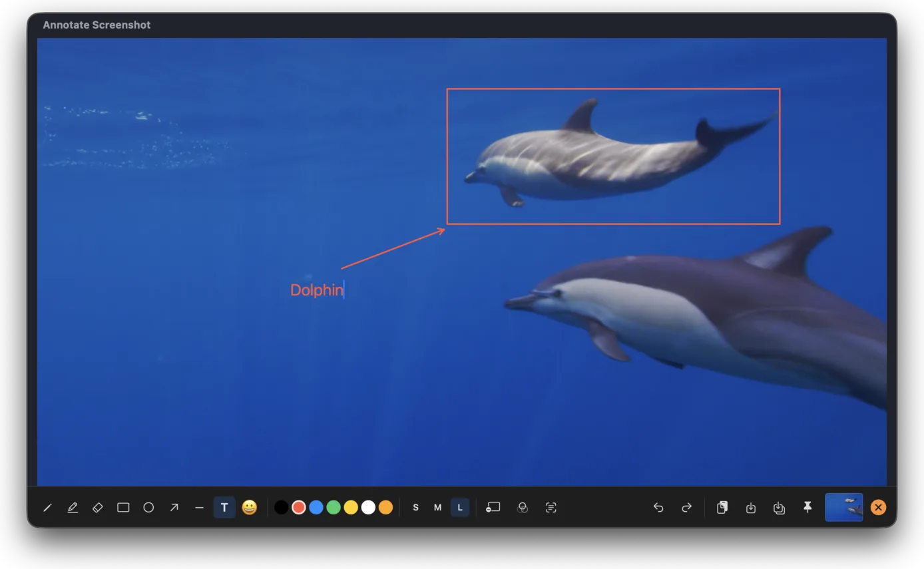Choose the orange color swatch
Screen dimensions: 924x569
(385, 508)
